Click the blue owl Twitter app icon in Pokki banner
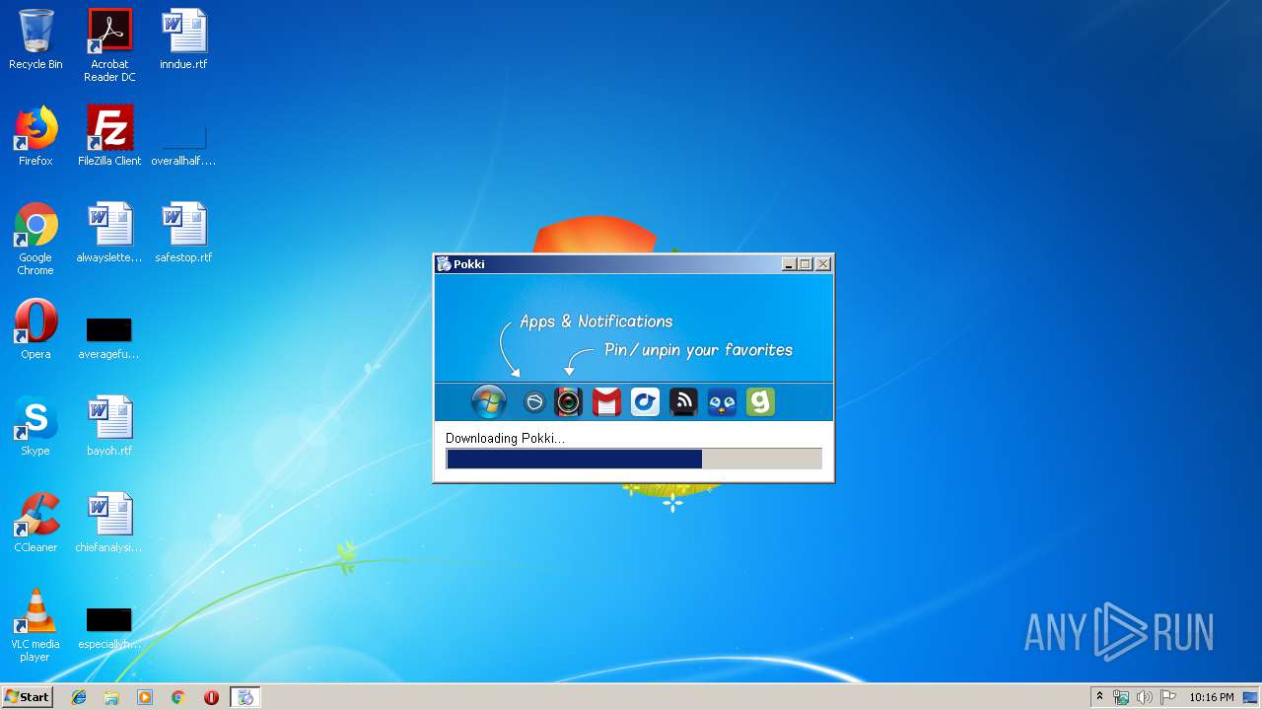The image size is (1262, 710). 722,402
